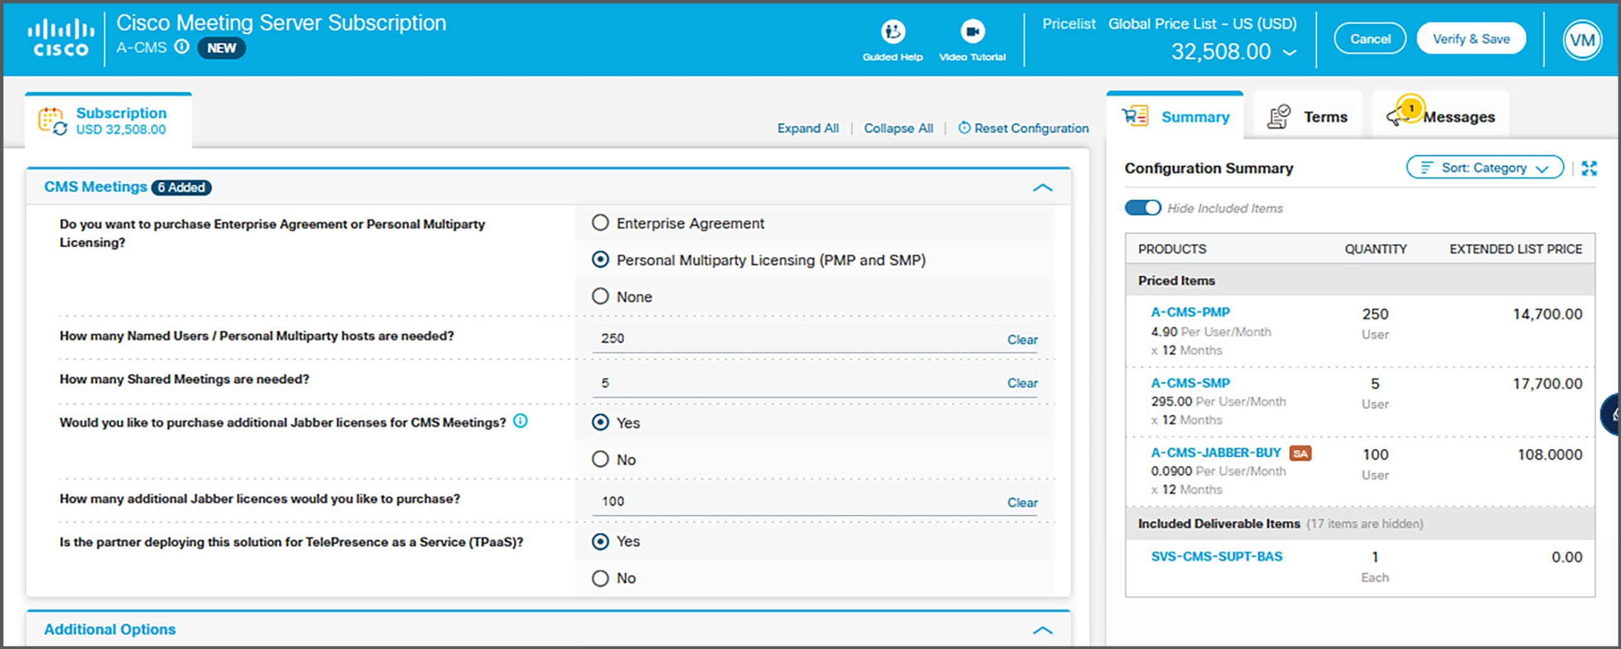Click the 6 Added badge
The image size is (1621, 649).
coord(181,187)
